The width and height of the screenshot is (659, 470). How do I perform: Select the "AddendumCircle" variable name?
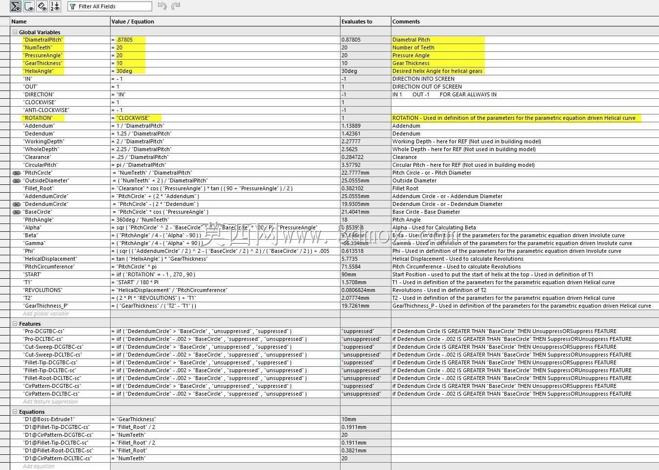tap(45, 197)
